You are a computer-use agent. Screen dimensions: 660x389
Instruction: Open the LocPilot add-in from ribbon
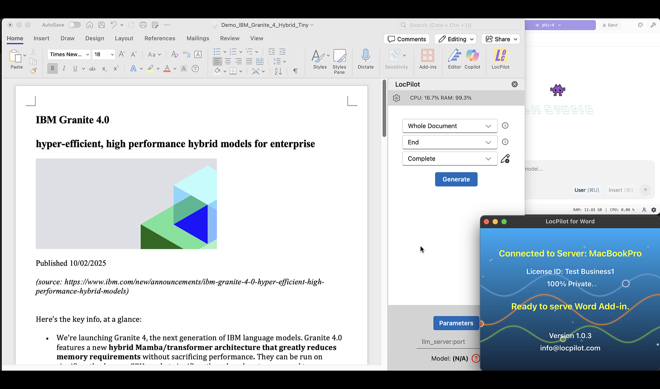(500, 59)
